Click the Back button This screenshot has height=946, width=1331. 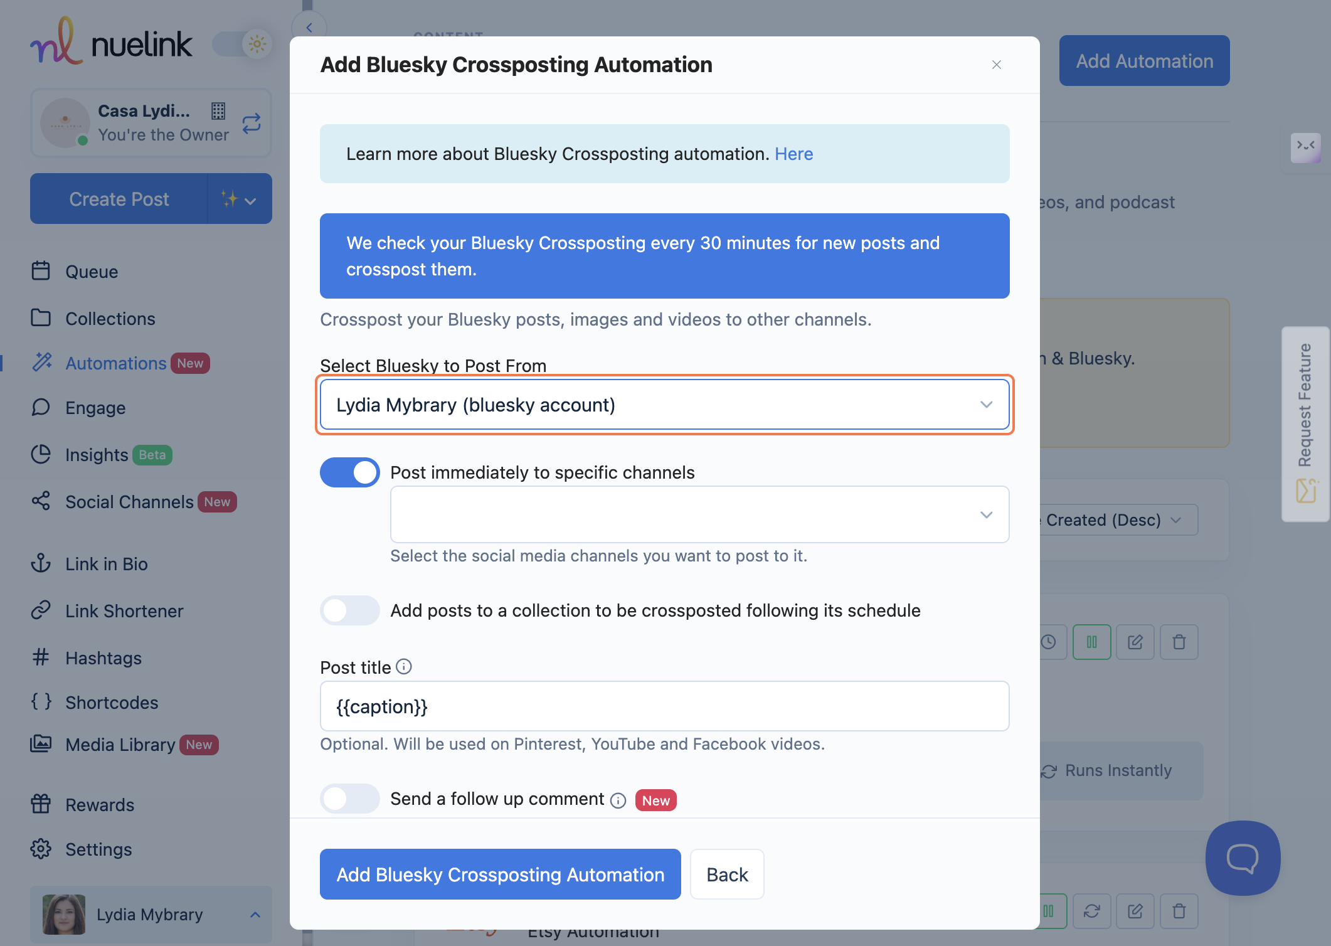727,874
